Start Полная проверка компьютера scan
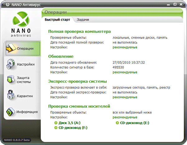187x145 pixels. pyautogui.click(x=80, y=31)
